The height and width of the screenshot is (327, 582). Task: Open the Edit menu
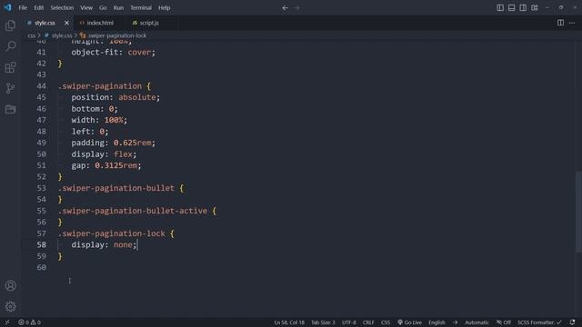[38, 8]
